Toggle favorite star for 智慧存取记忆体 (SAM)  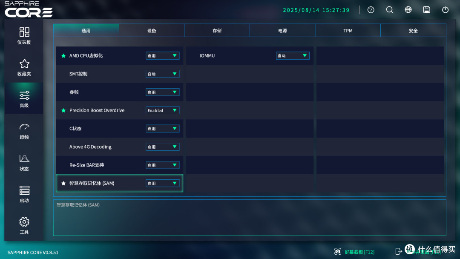tap(63, 183)
